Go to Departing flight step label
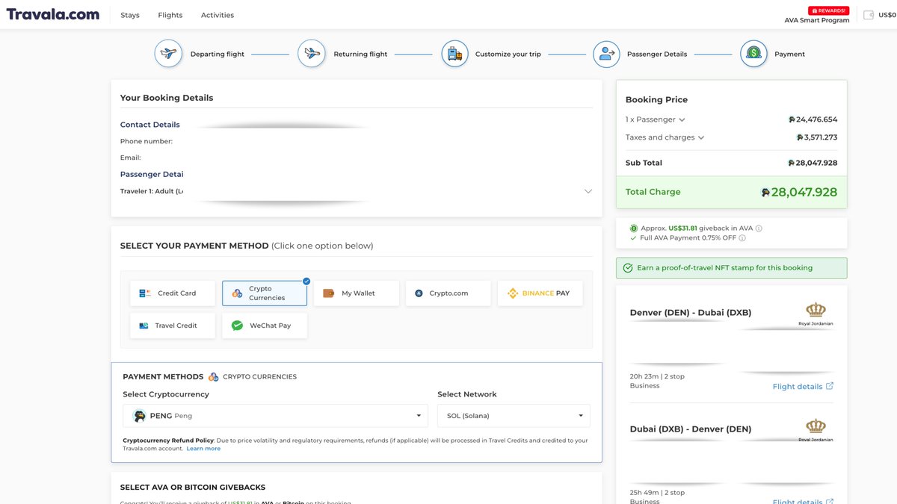 coord(218,55)
